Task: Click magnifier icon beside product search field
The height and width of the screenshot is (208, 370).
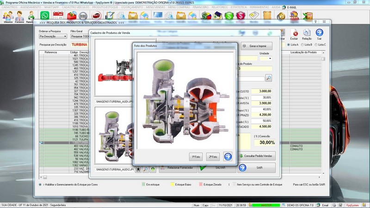Action: (269, 78)
